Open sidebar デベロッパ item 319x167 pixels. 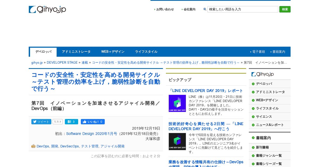click(270, 84)
